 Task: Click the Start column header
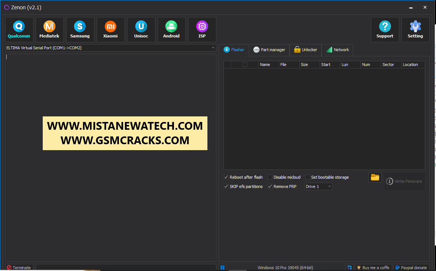click(x=330, y=65)
